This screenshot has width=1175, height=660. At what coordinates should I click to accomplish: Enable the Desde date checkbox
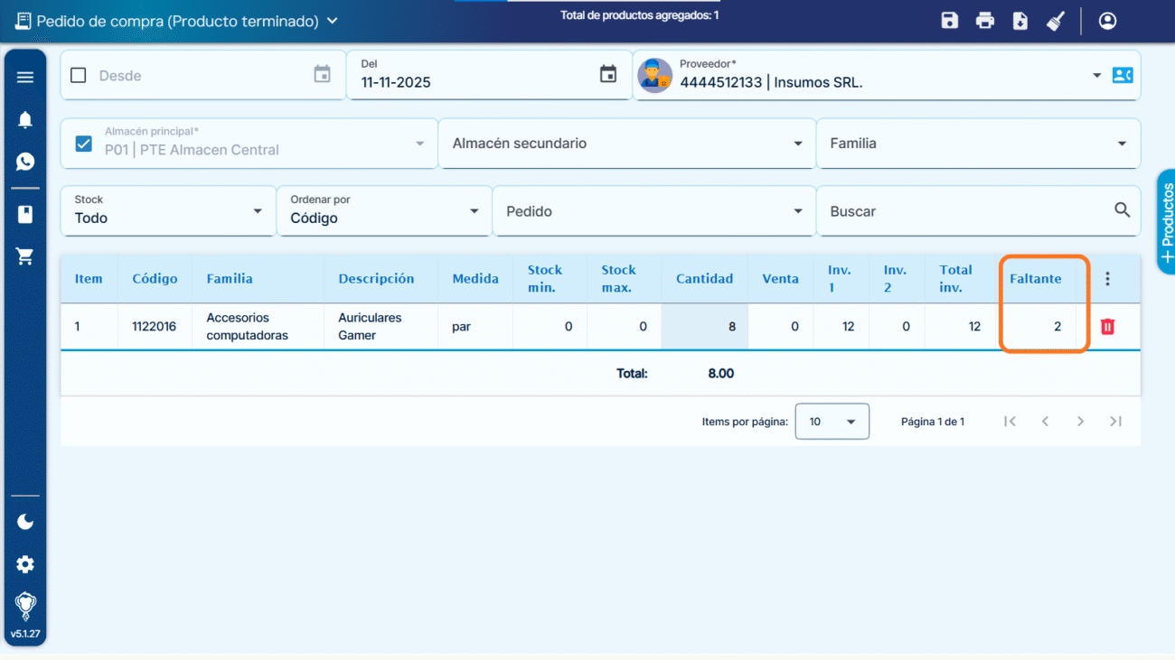[x=79, y=76]
